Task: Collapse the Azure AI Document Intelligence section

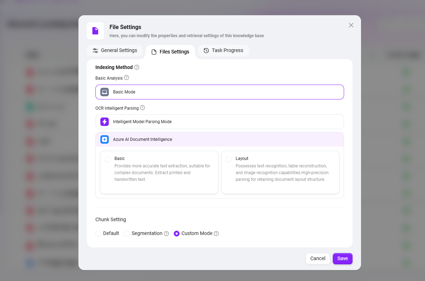Action: (x=219, y=139)
